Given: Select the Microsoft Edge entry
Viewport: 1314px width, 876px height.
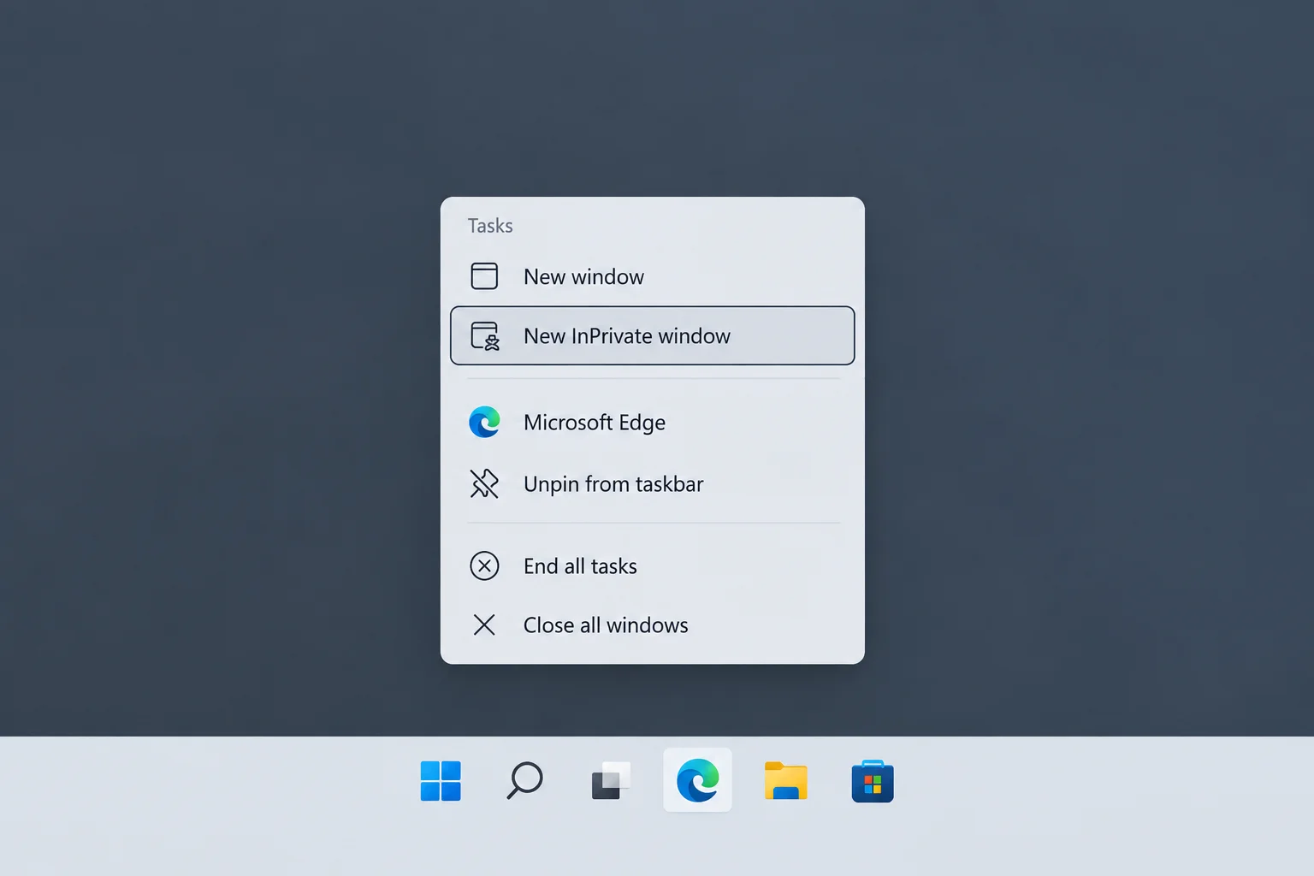Looking at the screenshot, I should pos(652,423).
